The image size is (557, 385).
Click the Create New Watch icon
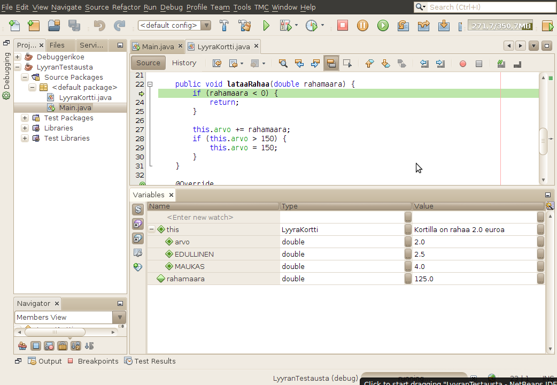(x=138, y=266)
